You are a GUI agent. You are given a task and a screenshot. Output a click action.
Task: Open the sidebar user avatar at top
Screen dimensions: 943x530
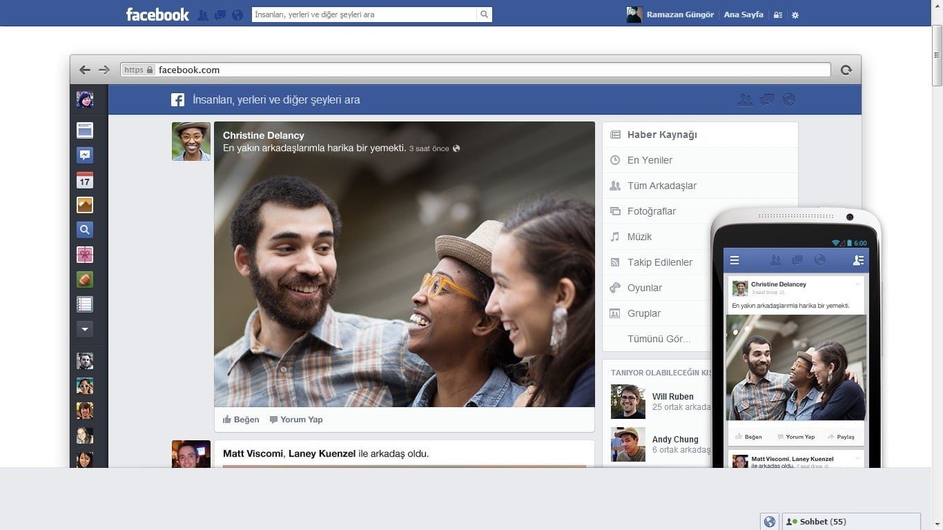[85, 99]
